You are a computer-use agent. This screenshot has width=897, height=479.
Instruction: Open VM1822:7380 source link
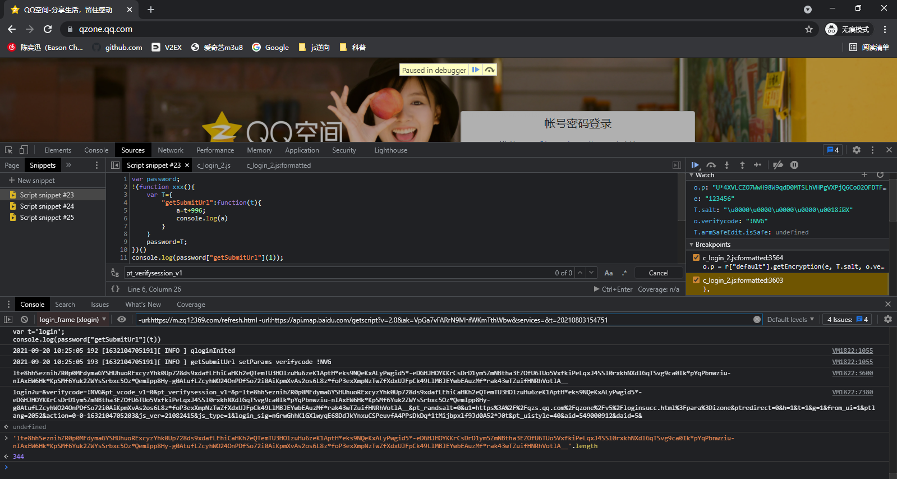point(852,392)
